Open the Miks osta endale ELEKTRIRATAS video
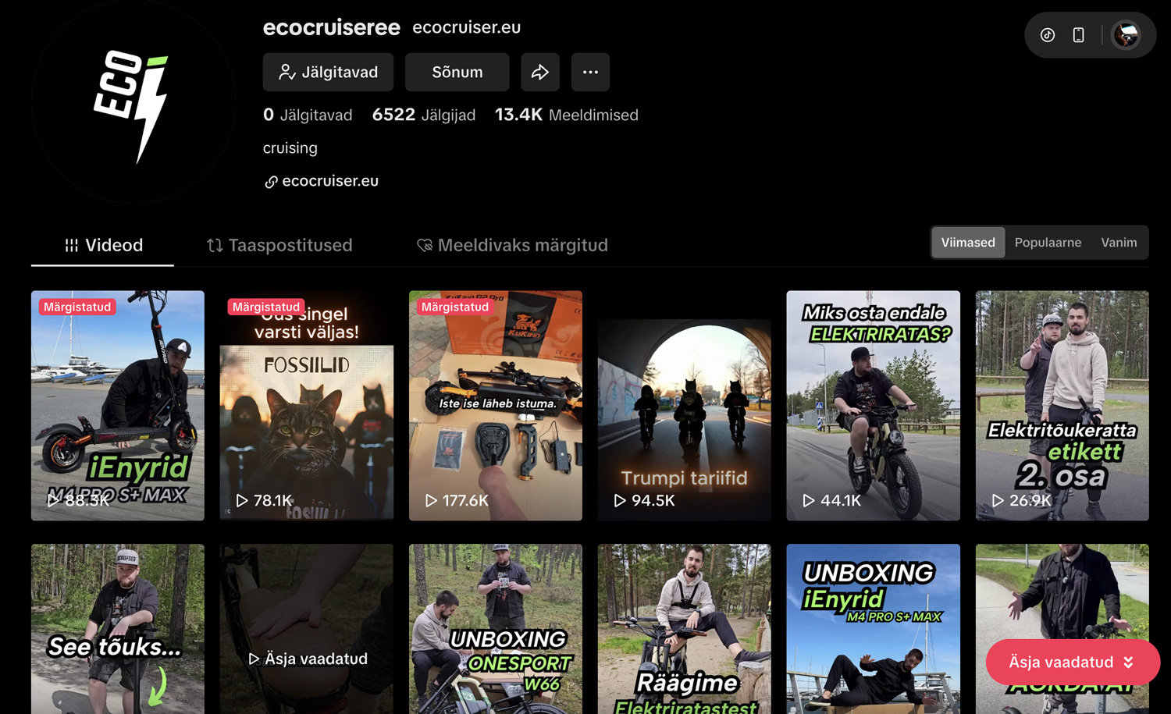 [x=873, y=406]
